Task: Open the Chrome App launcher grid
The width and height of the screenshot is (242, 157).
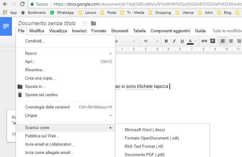Action: [5, 13]
